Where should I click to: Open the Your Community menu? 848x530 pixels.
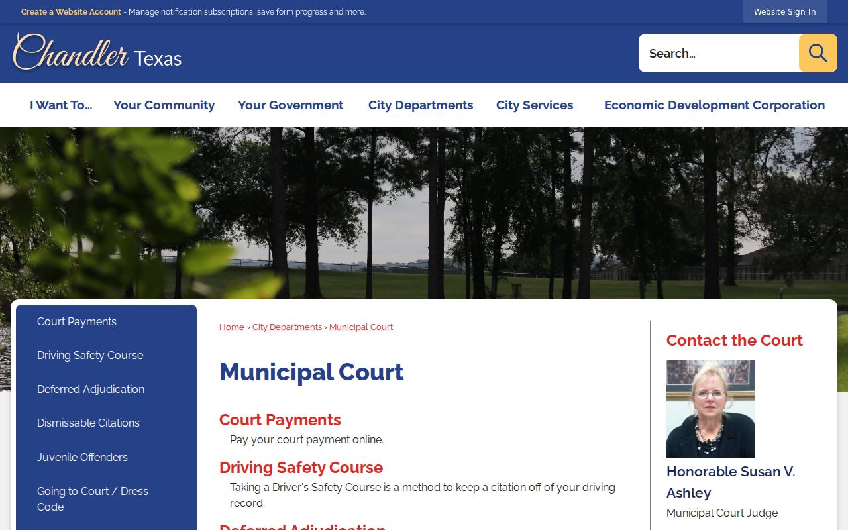pyautogui.click(x=164, y=105)
